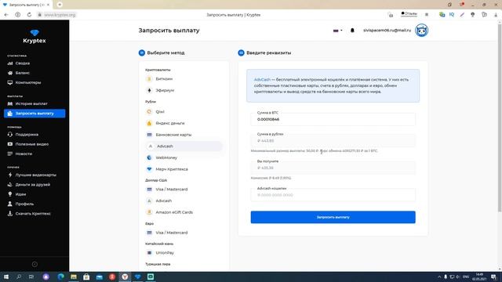
Task: Open Yandex Browser from taskbar
Action: pyautogui.click(x=125, y=277)
